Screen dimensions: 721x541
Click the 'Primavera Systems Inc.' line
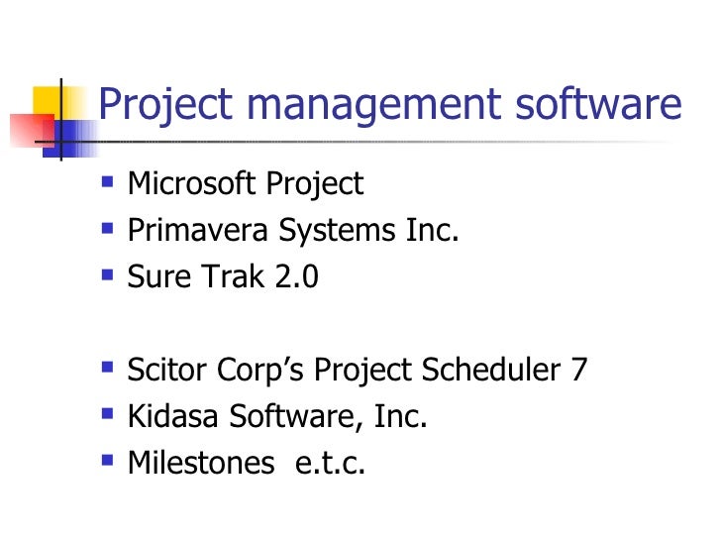pos(293,231)
